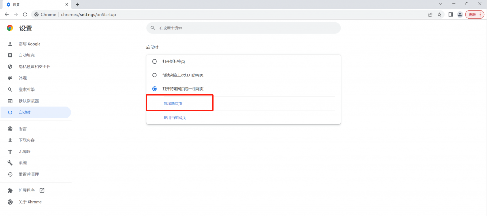The image size is (487, 216).
Task: Click the 外观 palette icon
Action: point(10,78)
